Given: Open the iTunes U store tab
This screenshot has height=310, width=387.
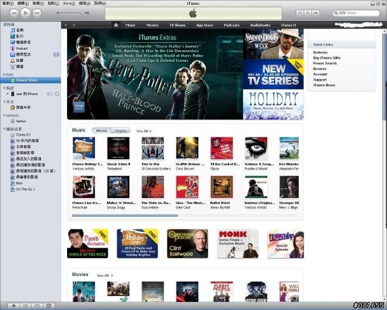Looking at the screenshot, I should [x=288, y=25].
